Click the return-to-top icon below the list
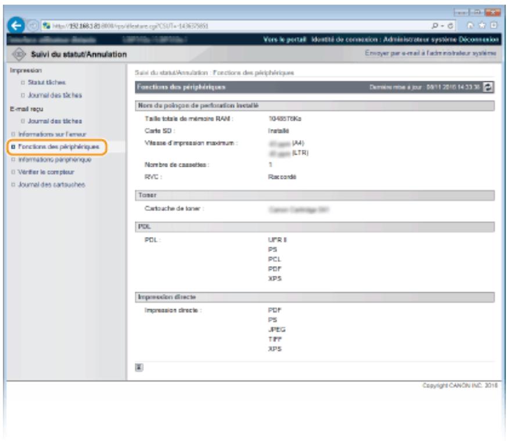Viewport: 507px width, 441px height. click(x=139, y=367)
